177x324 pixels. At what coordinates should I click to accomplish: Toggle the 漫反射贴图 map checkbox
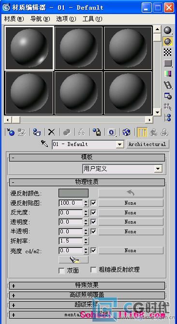[x=93, y=203]
